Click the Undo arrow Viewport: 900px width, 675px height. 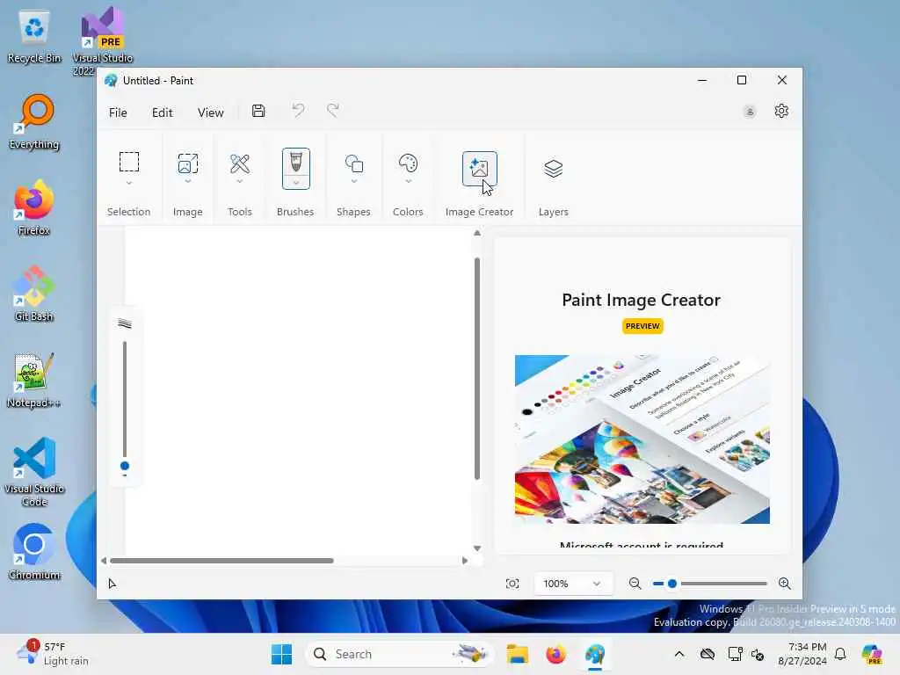(x=298, y=110)
